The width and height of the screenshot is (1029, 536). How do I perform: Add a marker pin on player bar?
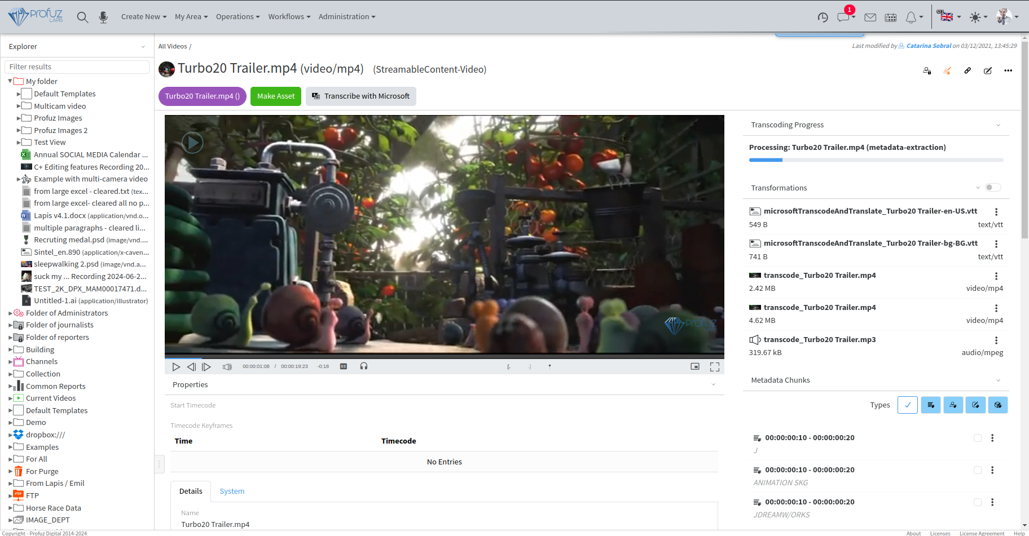[x=549, y=366]
